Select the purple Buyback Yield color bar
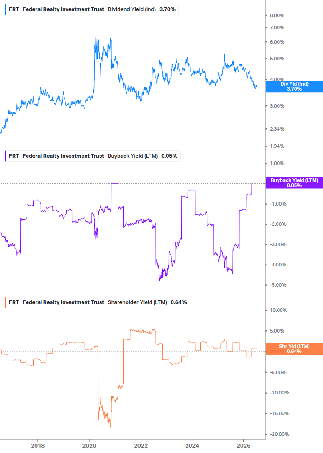This screenshot has height=453, width=323. pyautogui.click(x=5, y=156)
